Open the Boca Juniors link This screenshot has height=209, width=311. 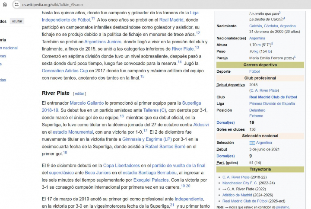[98, 173]
